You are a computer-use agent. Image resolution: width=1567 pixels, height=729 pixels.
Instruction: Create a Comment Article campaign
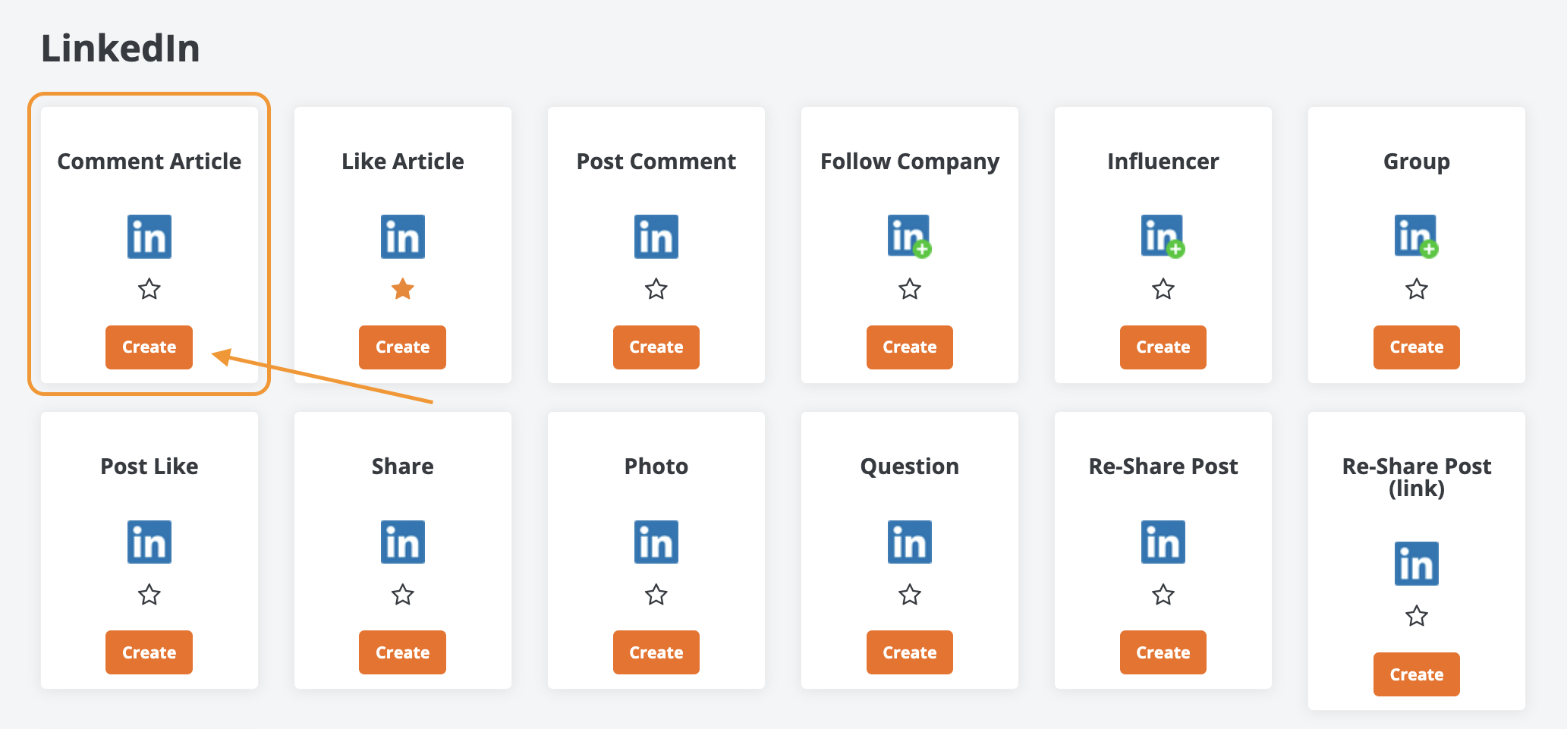pyautogui.click(x=149, y=347)
